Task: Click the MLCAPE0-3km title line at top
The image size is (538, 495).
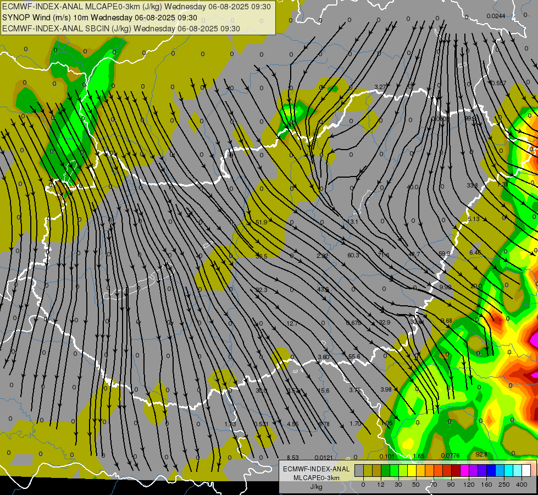Action: click(136, 7)
